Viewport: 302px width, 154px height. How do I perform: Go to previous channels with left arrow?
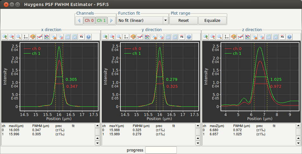click(79, 21)
